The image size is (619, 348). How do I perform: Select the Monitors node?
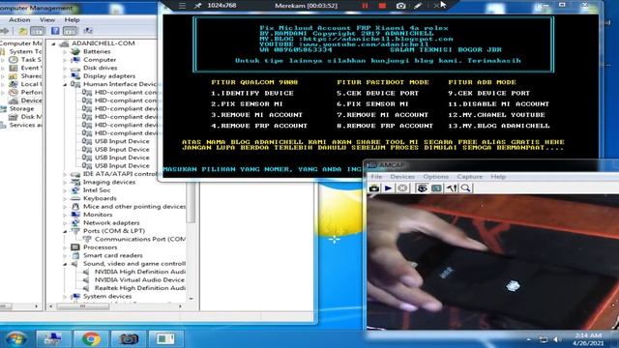tap(98, 215)
